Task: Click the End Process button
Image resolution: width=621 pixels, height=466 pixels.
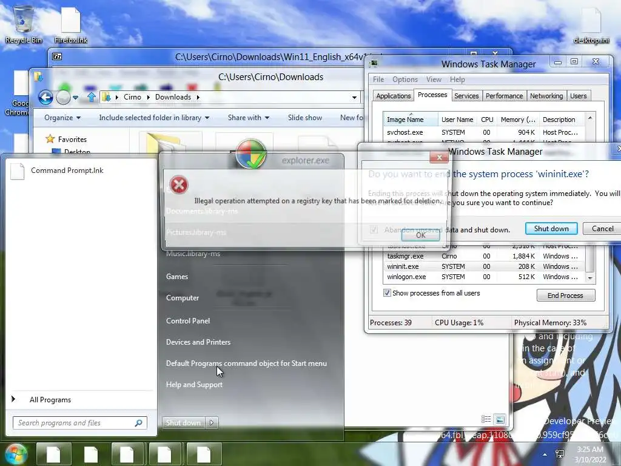Action: pyautogui.click(x=566, y=295)
